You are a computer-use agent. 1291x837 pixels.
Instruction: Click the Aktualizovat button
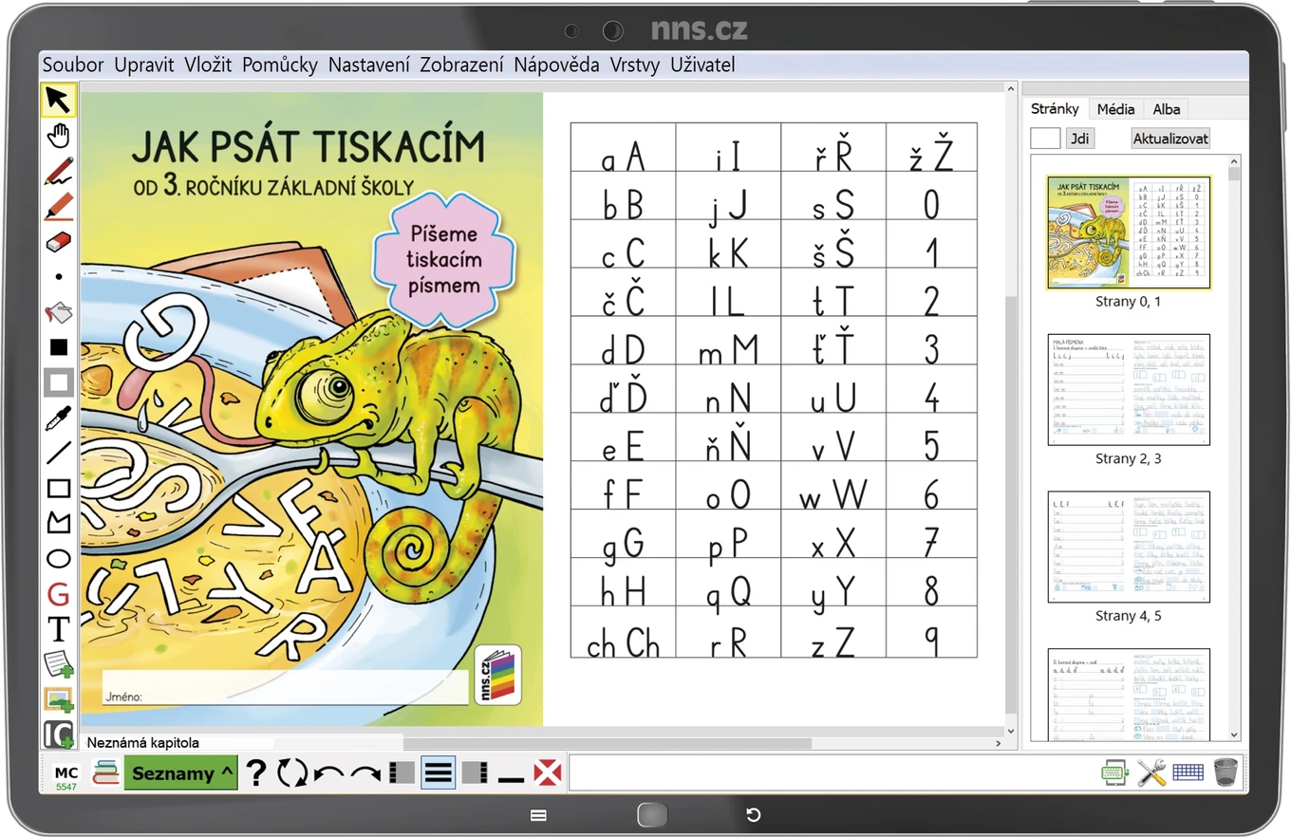click(x=1170, y=139)
